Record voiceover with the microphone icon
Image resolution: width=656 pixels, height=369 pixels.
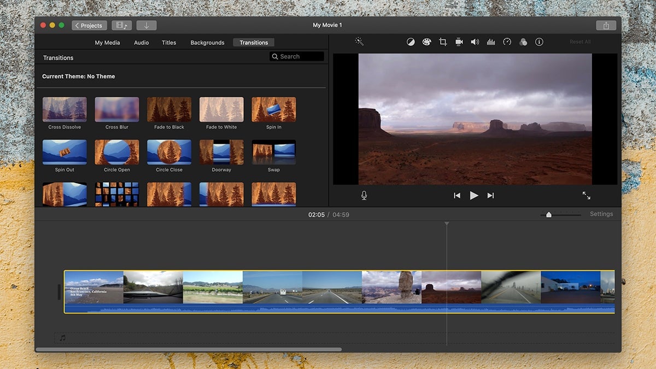[364, 195]
